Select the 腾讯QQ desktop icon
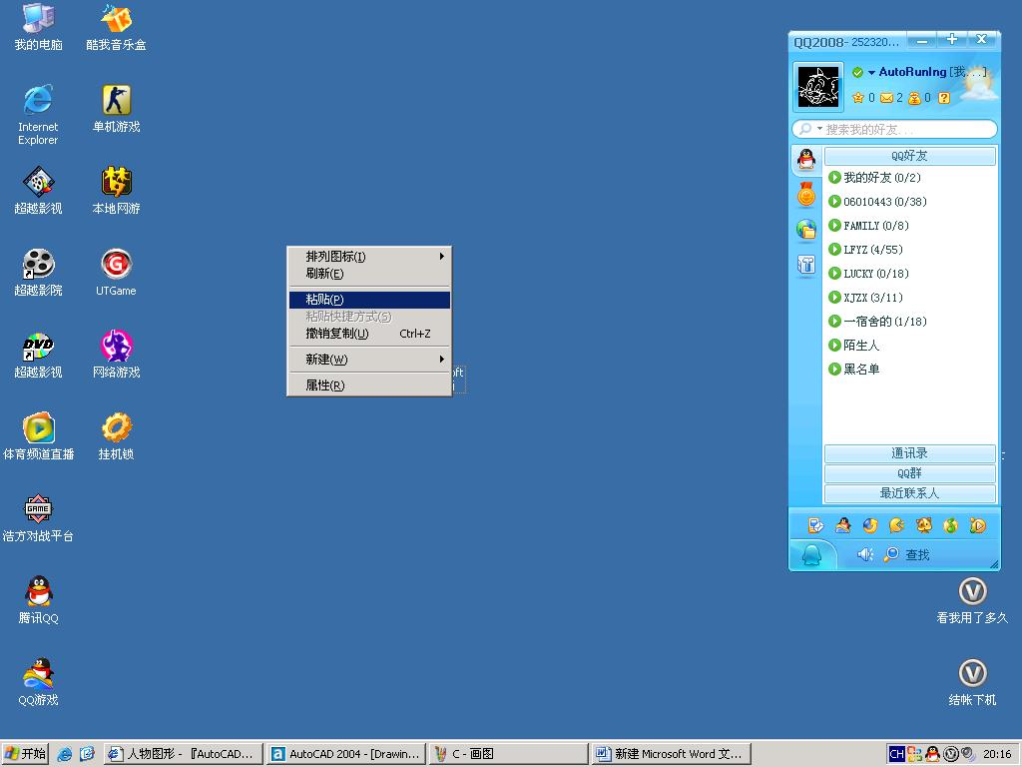 pos(38,600)
